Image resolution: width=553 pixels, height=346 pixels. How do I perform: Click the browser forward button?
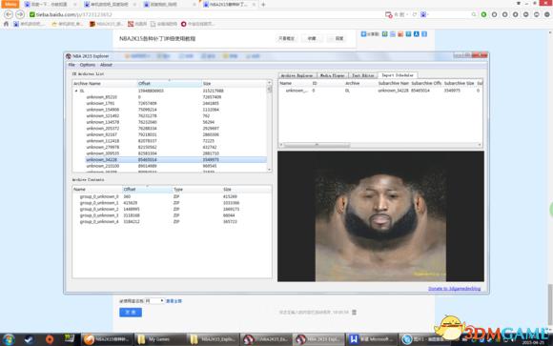point(20,14)
